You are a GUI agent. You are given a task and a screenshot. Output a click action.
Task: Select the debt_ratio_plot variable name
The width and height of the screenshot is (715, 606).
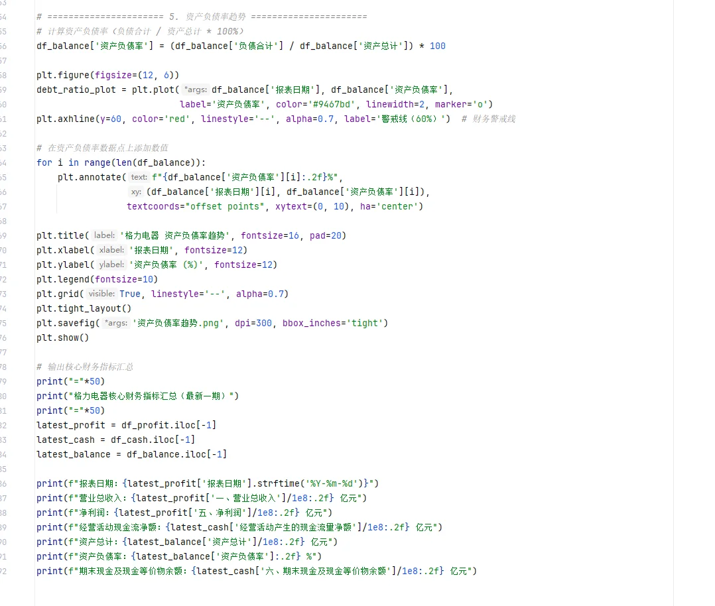click(76, 90)
